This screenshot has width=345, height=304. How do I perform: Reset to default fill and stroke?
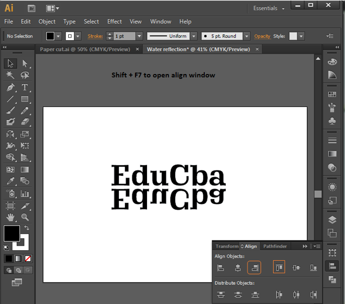pos(6,248)
